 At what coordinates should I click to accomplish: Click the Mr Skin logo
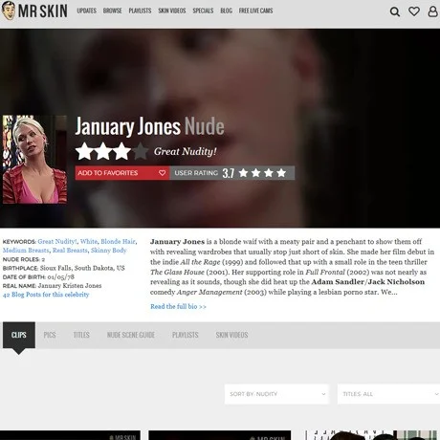[x=34, y=11]
